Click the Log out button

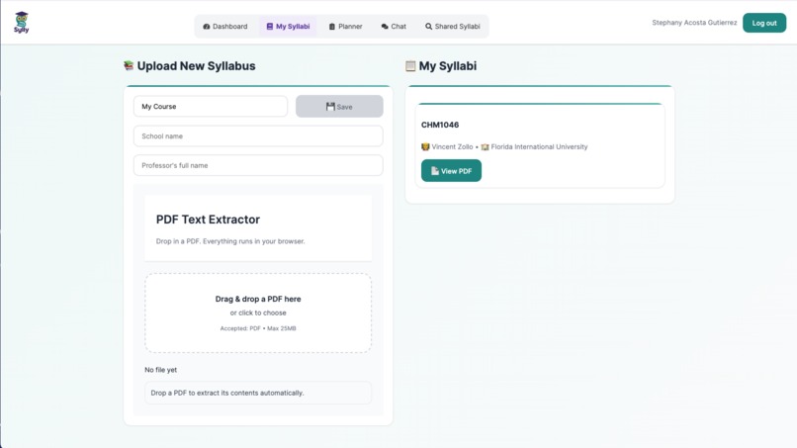(x=764, y=23)
